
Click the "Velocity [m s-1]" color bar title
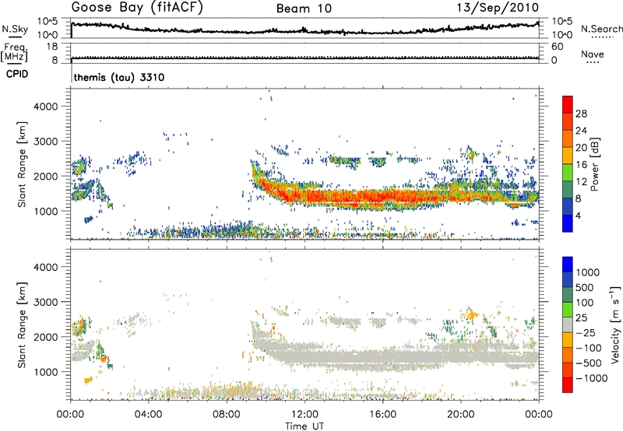pyautogui.click(x=615, y=324)
